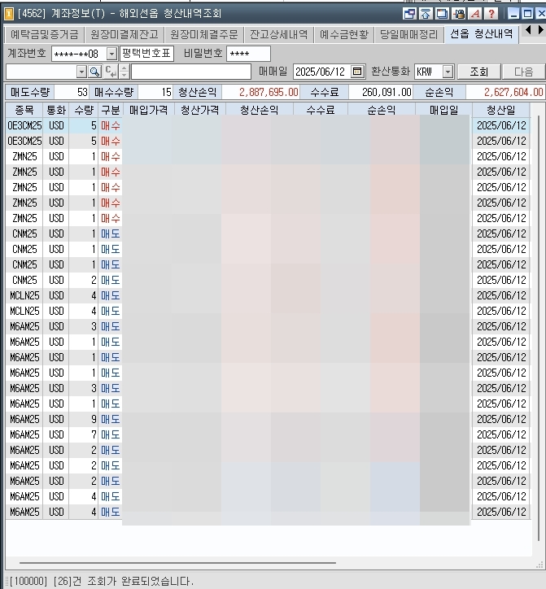546x589 pixels.
Task: Click the symbol name input box
Action: 191,72
